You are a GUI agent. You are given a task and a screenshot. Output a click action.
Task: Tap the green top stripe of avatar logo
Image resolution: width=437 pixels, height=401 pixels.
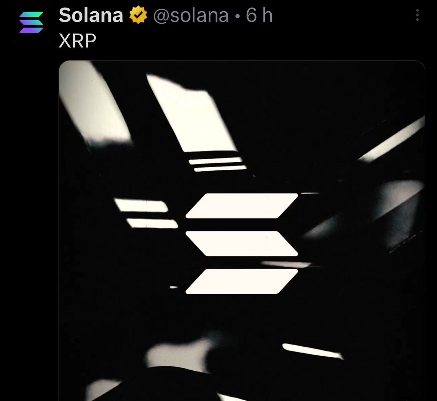pos(32,15)
